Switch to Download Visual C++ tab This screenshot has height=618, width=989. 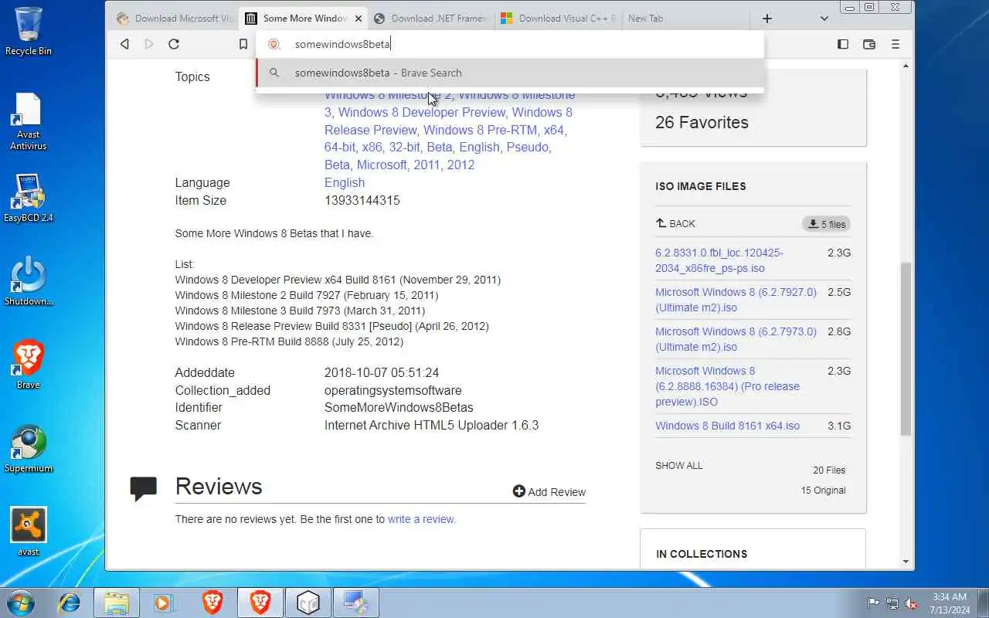click(x=559, y=19)
